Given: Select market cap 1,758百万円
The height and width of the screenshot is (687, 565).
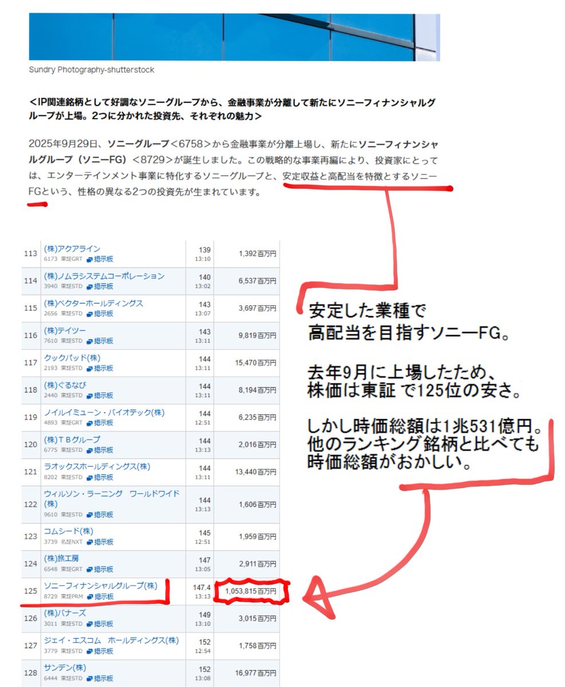Looking at the screenshot, I should click(258, 646).
